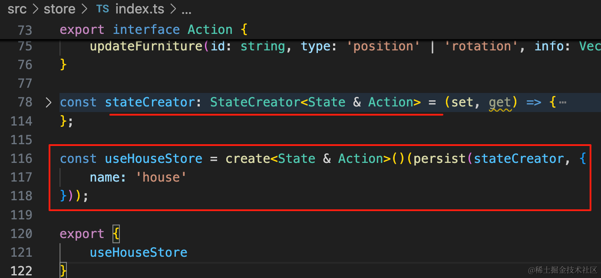Open the store breadcrumb folder
The height and width of the screenshot is (278, 601).
tap(59, 9)
